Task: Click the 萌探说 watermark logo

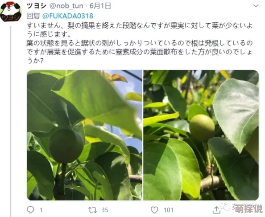Action: 248,209
